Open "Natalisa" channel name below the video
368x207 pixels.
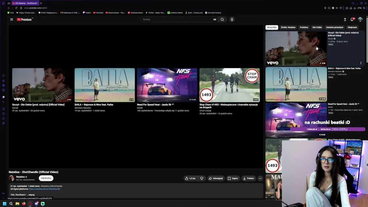(x=20, y=177)
